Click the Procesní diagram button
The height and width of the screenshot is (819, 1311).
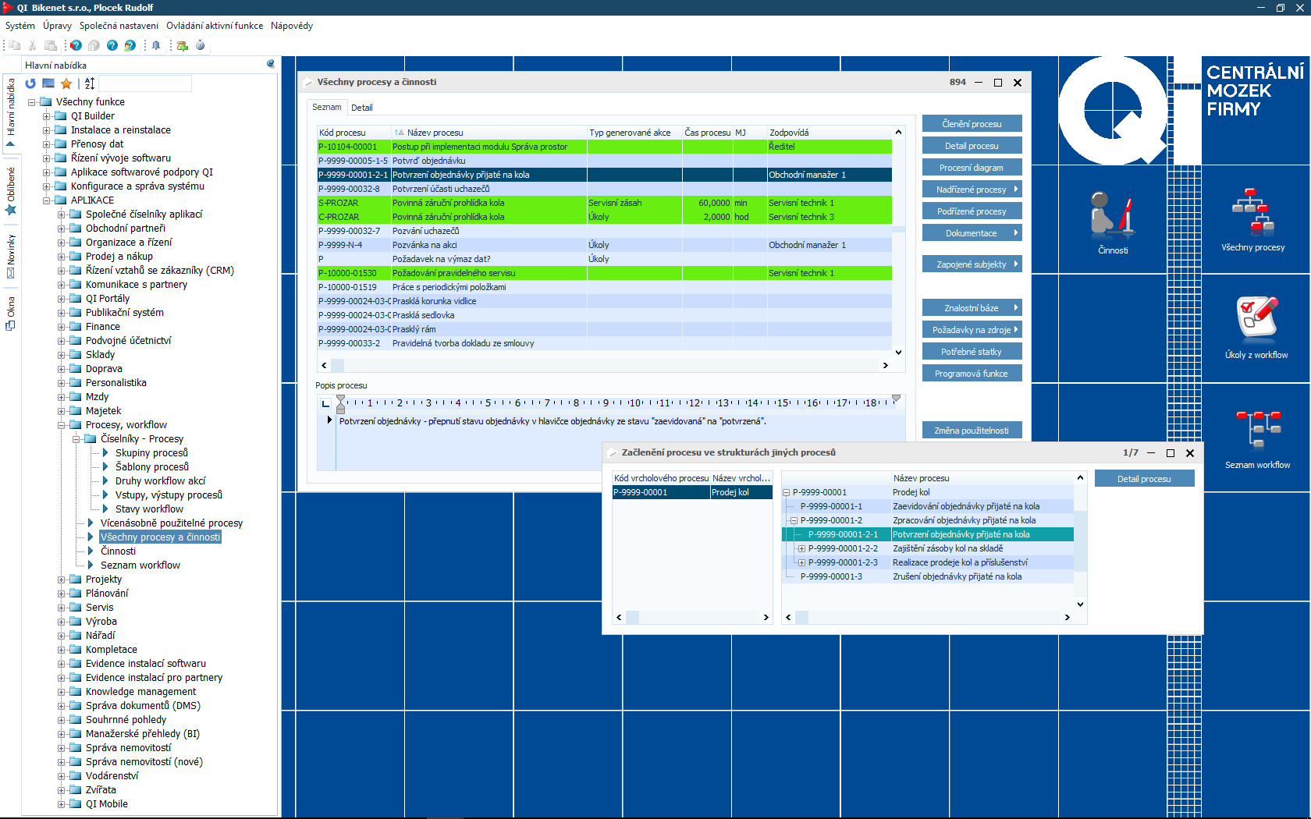(x=972, y=168)
